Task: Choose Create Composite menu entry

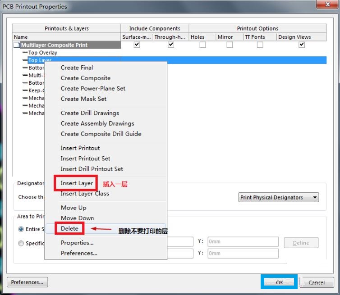Action: click(x=86, y=78)
